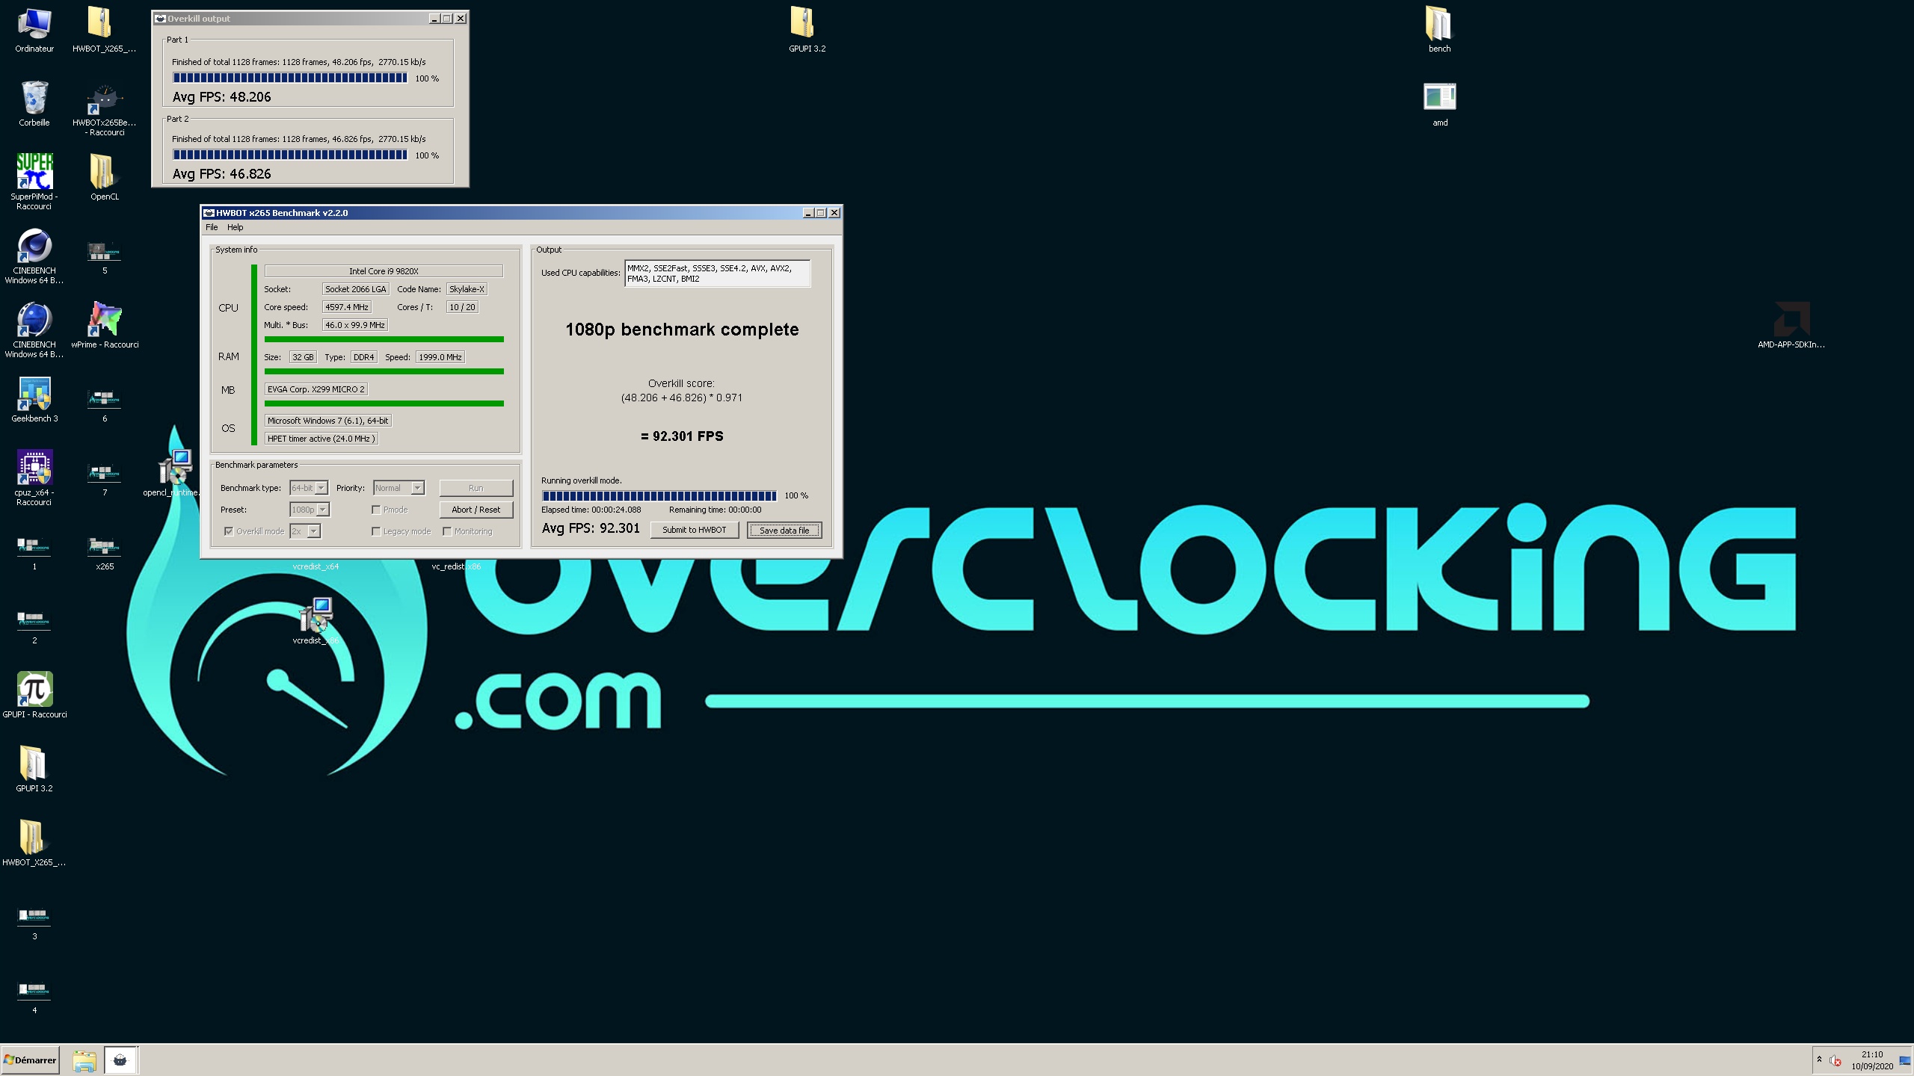Open the amd file icon
Image resolution: width=1914 pixels, height=1076 pixels.
pos(1440,104)
